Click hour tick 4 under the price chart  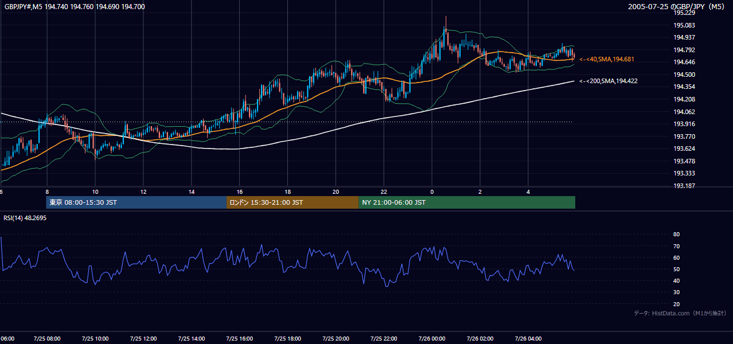tap(529, 192)
